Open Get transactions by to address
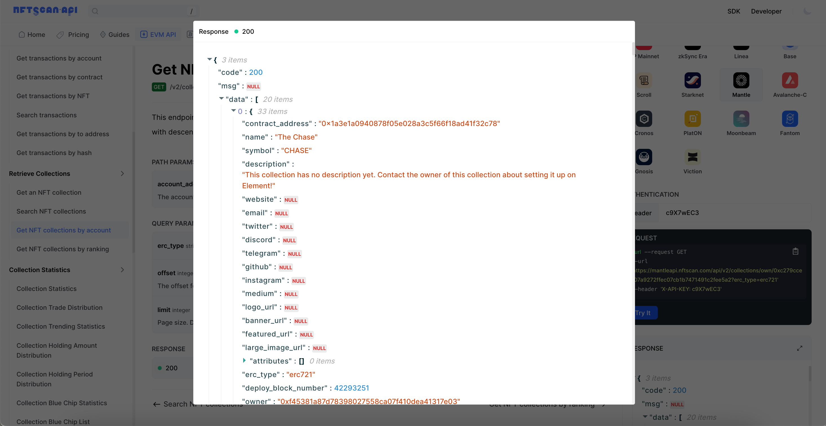Viewport: 826px width, 426px height. (63, 134)
